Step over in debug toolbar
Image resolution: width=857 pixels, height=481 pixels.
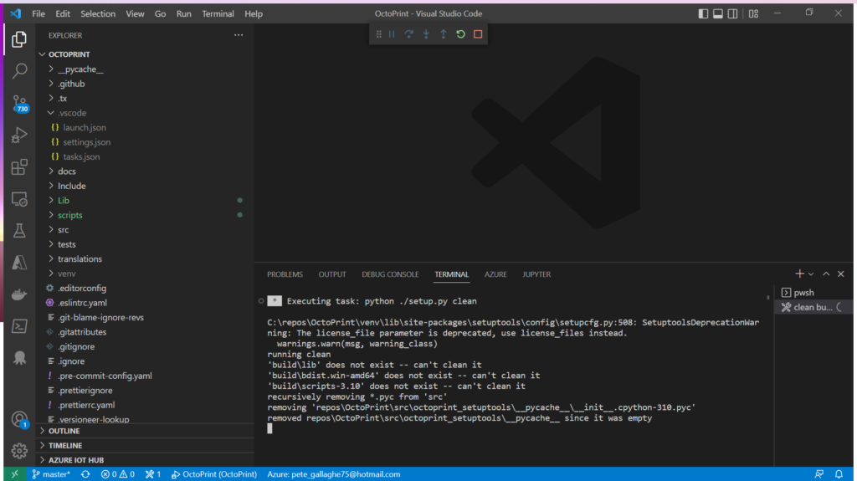408,34
